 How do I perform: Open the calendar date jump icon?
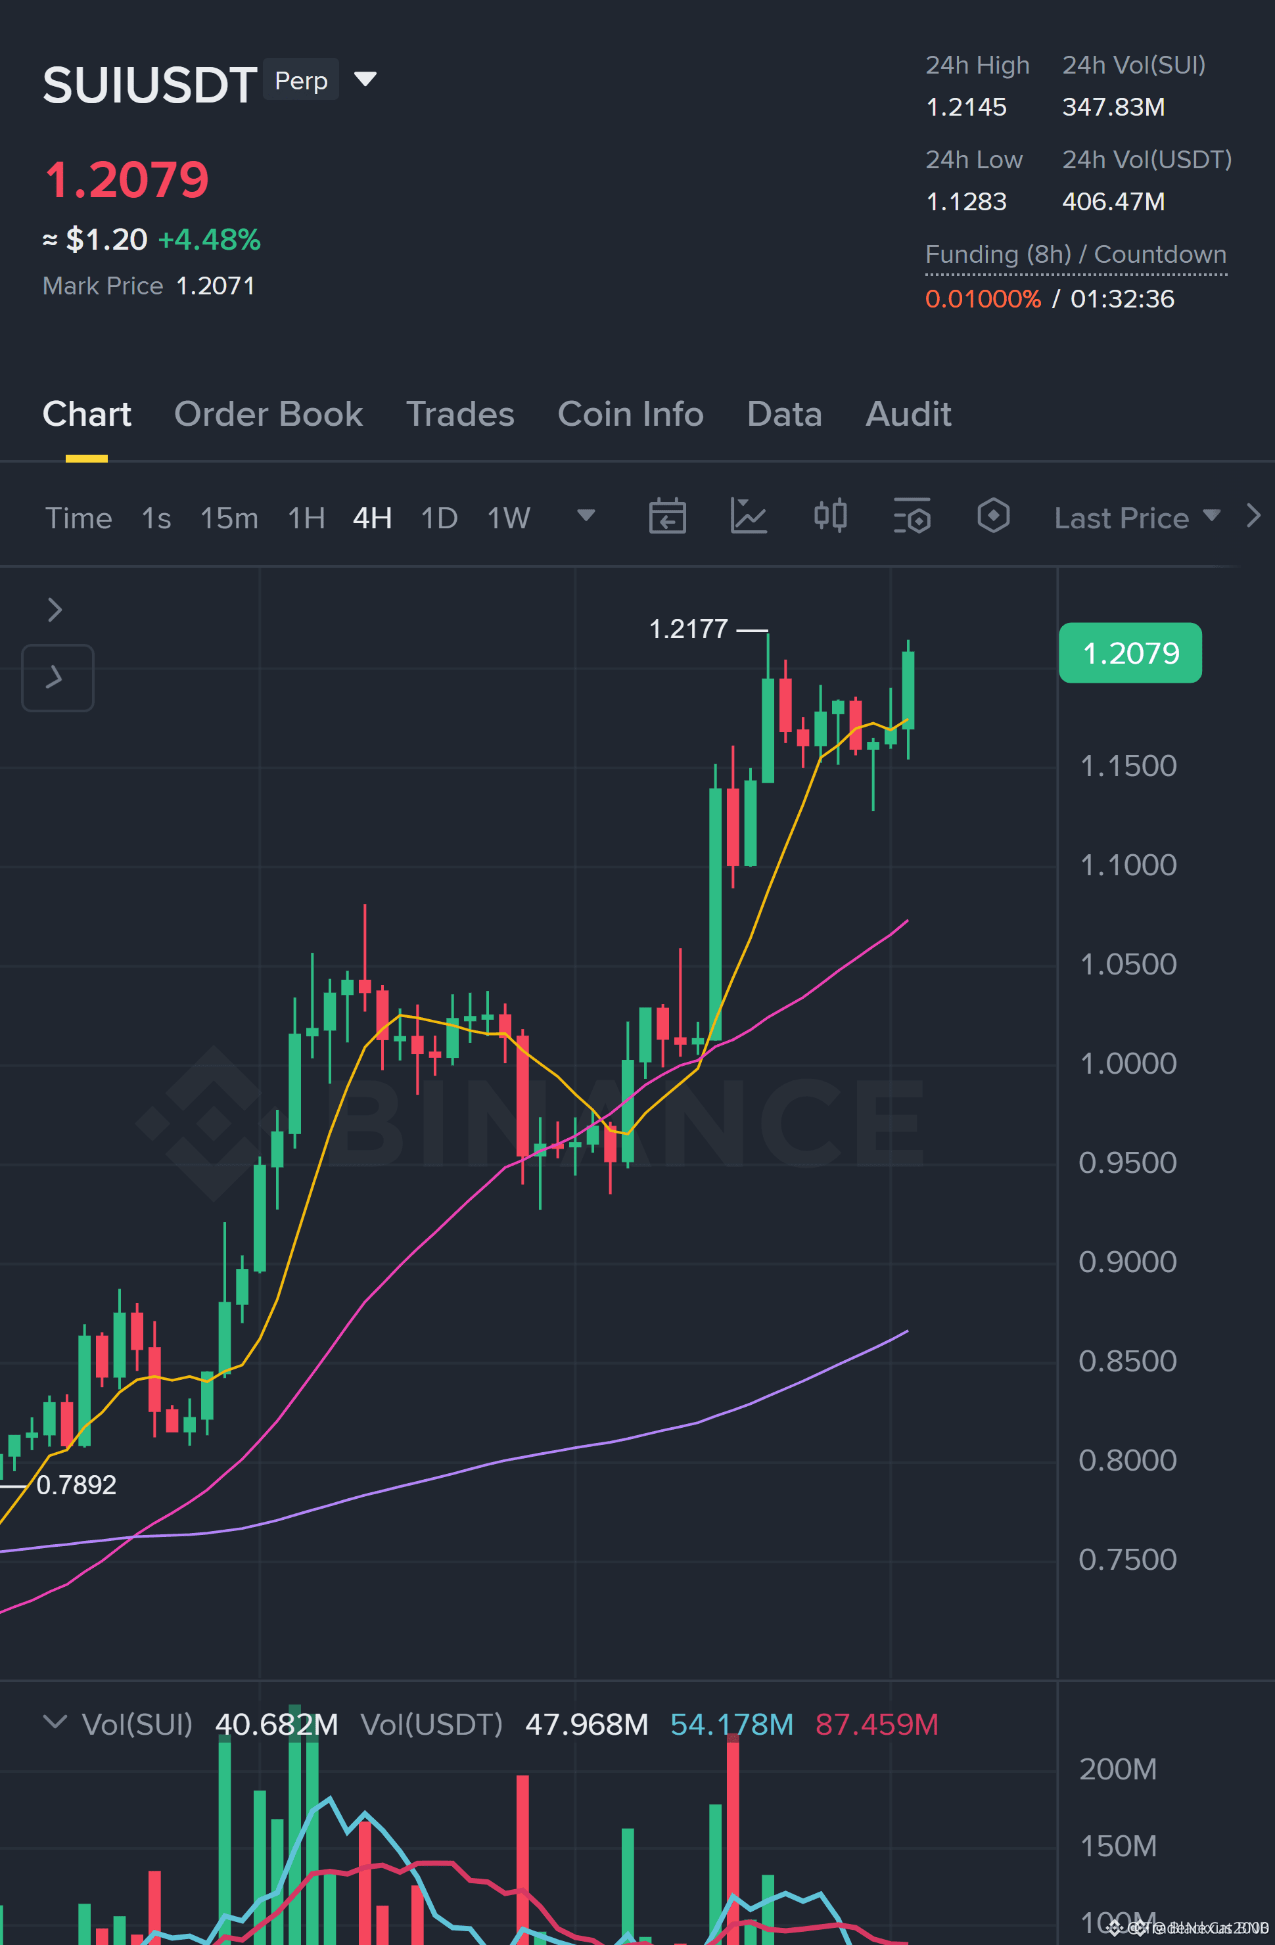tap(667, 516)
